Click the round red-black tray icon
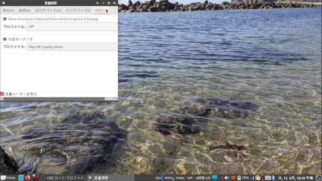Image resolution: width=322 pixels, height=181 pixels. pyautogui.click(x=263, y=177)
